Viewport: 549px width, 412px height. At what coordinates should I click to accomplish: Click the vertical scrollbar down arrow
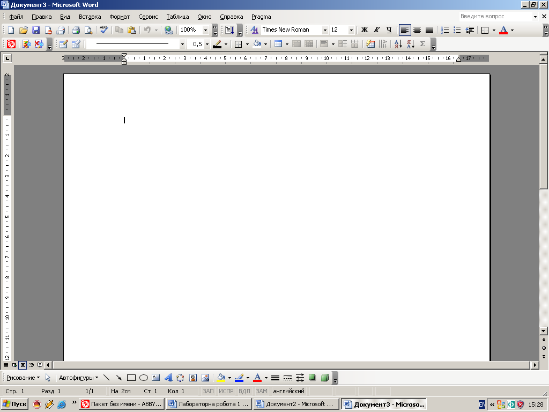544,330
